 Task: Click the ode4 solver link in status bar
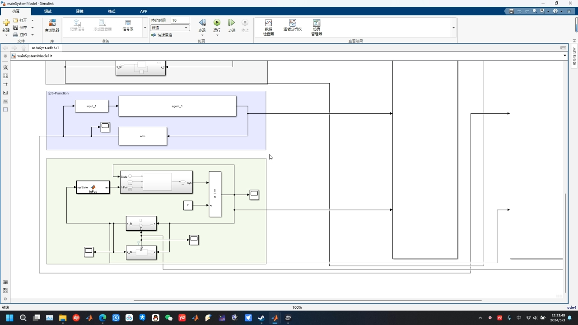click(571, 307)
